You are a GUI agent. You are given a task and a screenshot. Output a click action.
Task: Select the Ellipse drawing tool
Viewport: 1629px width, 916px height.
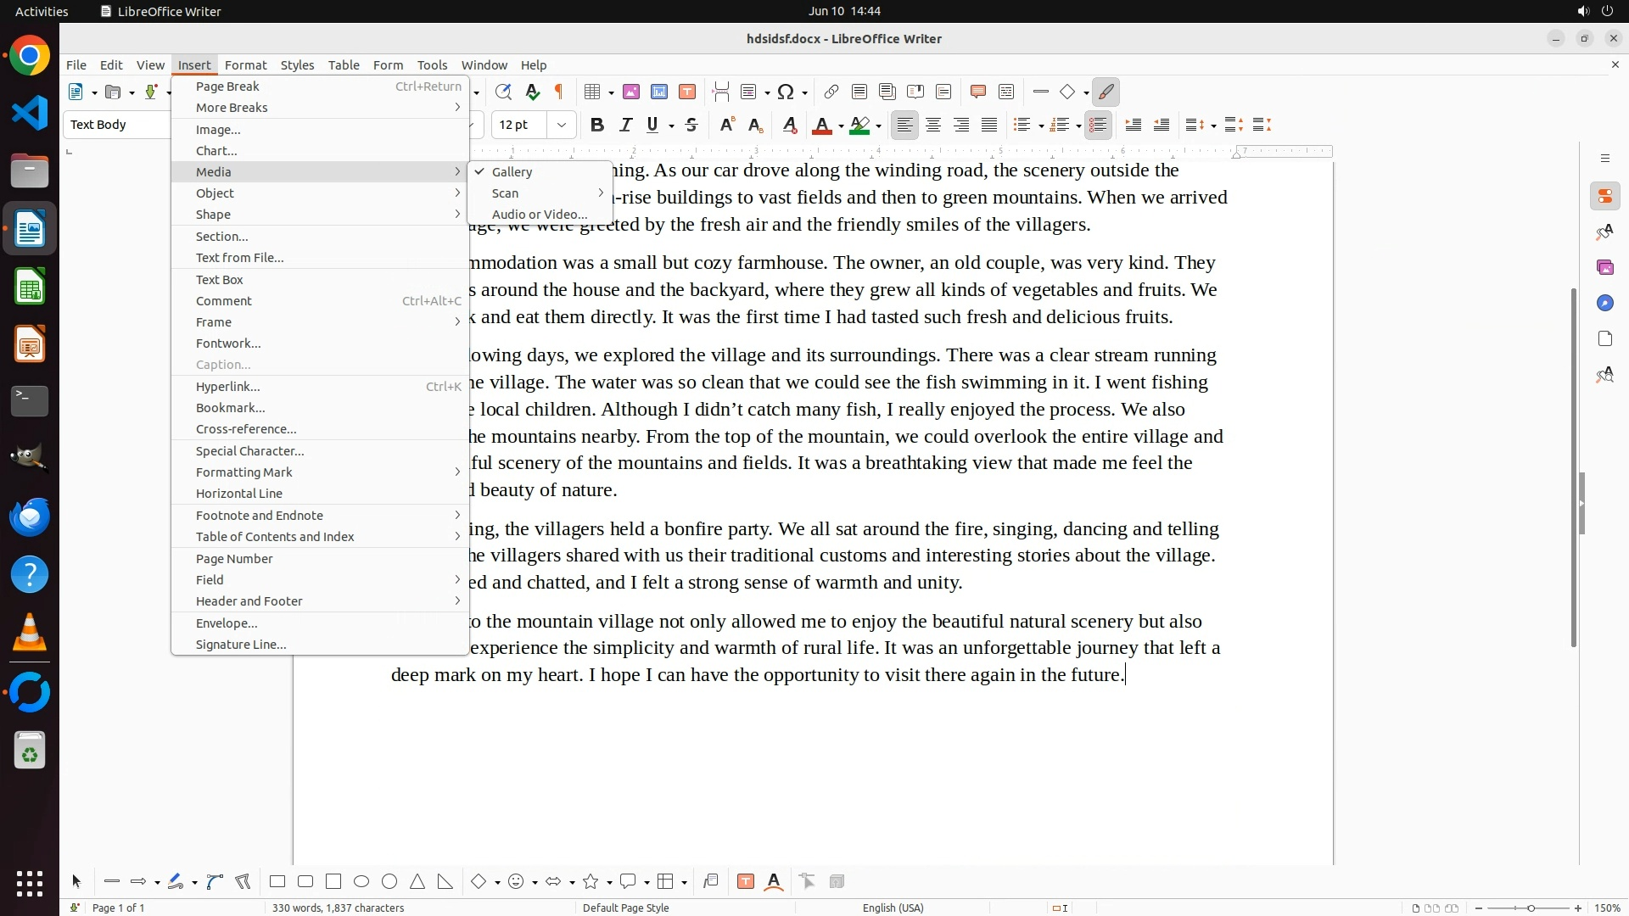tap(361, 881)
